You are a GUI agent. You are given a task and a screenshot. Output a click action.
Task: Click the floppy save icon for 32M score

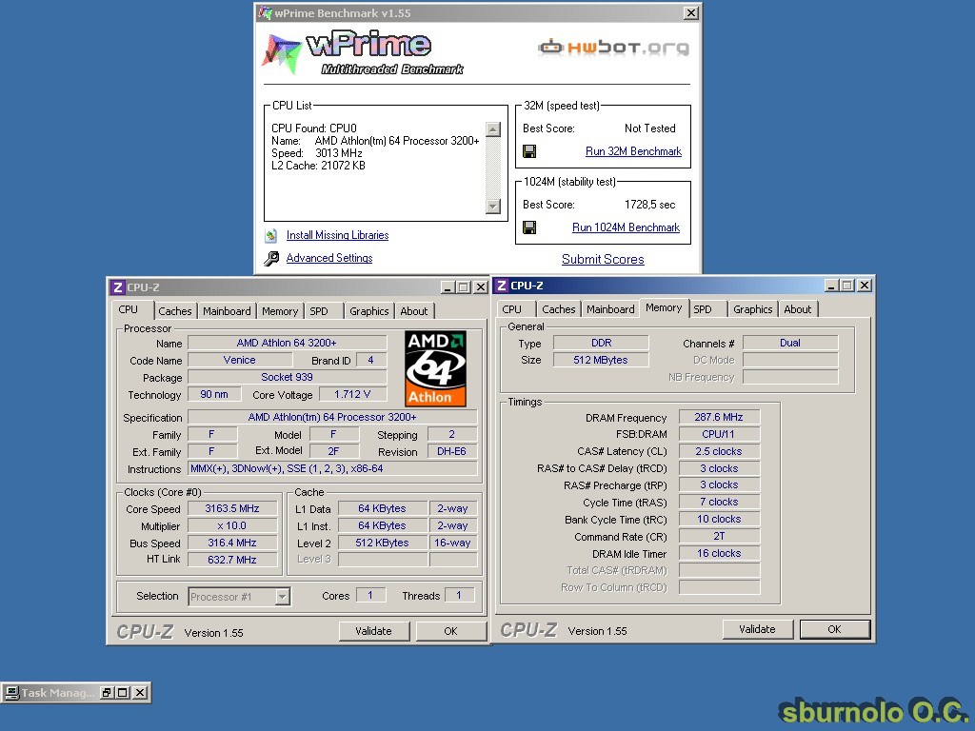coord(529,151)
